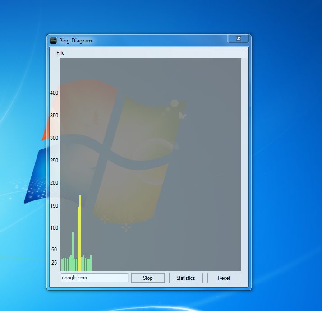
Task: Click the Ping Diagram app icon in title bar
Action: coord(53,41)
